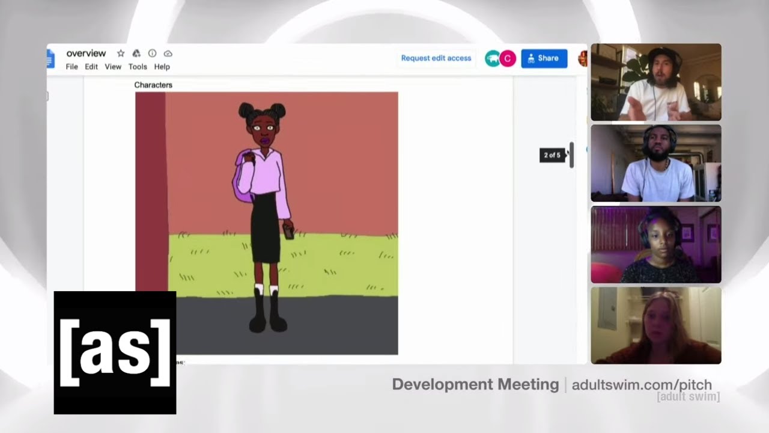Screen dimensions: 769x433
Task: Open the View menu
Action: pos(113,67)
